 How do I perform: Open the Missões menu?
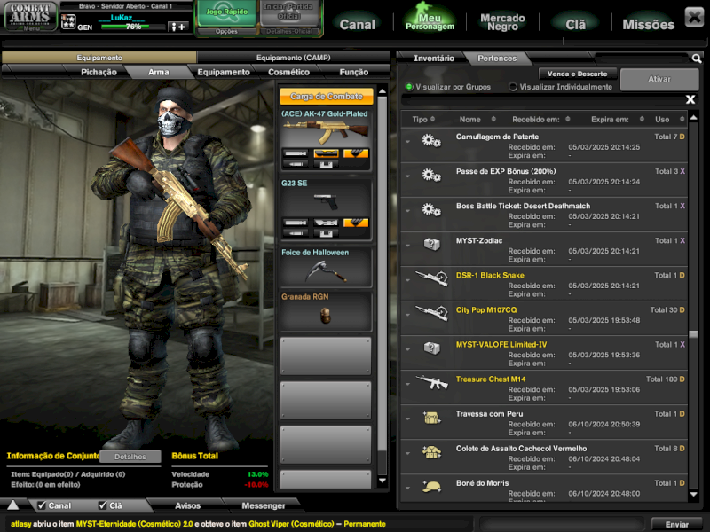click(x=648, y=25)
